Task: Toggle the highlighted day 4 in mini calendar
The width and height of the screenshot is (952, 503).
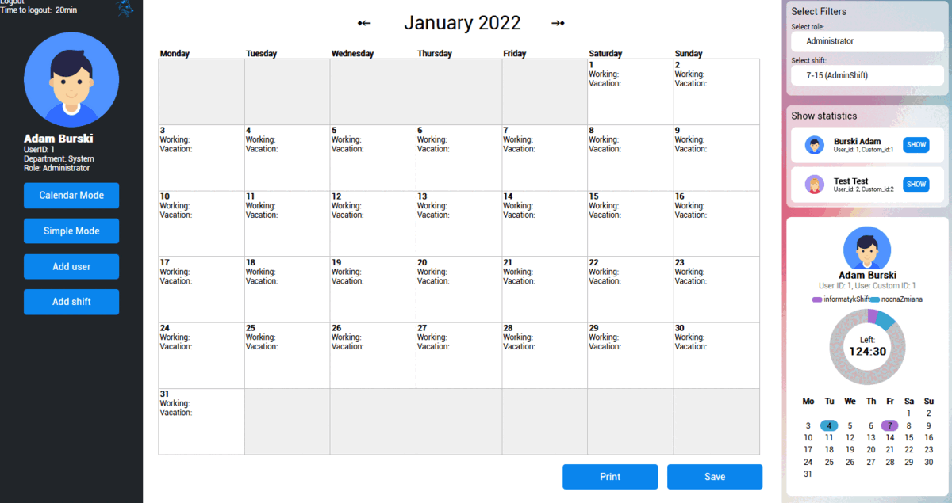Action: 829,425
